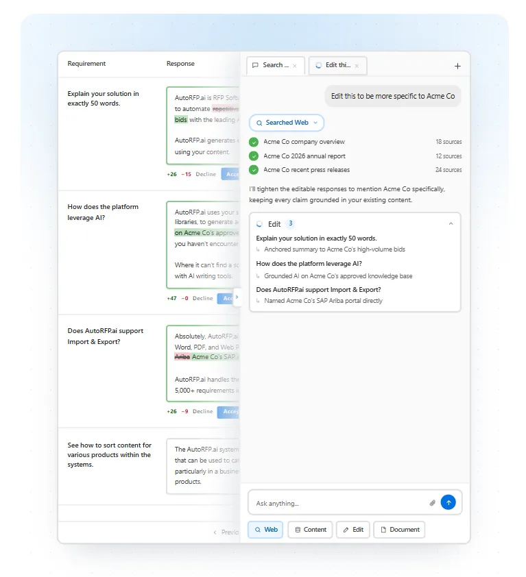526x577 pixels.
Task: Add a new chat tab with plus icon
Action: pos(457,66)
